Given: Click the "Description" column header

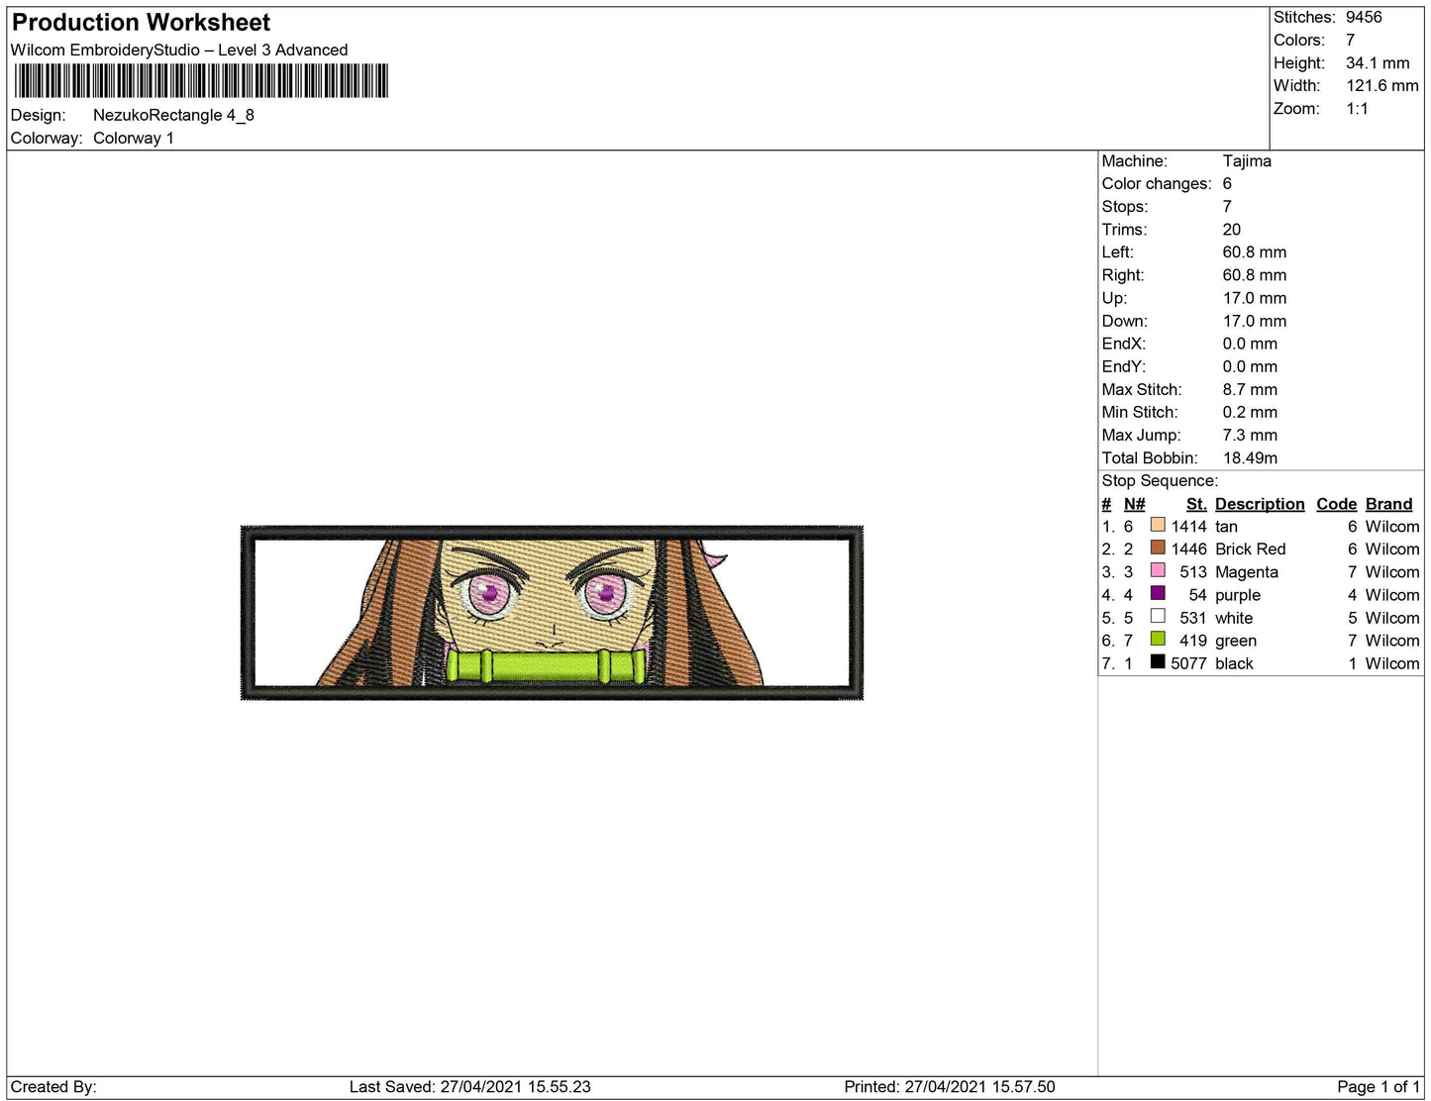Looking at the screenshot, I should (x=1260, y=504).
